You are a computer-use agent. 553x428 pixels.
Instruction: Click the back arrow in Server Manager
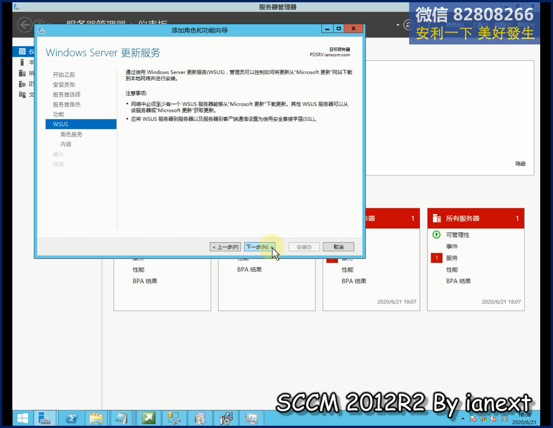point(25,24)
